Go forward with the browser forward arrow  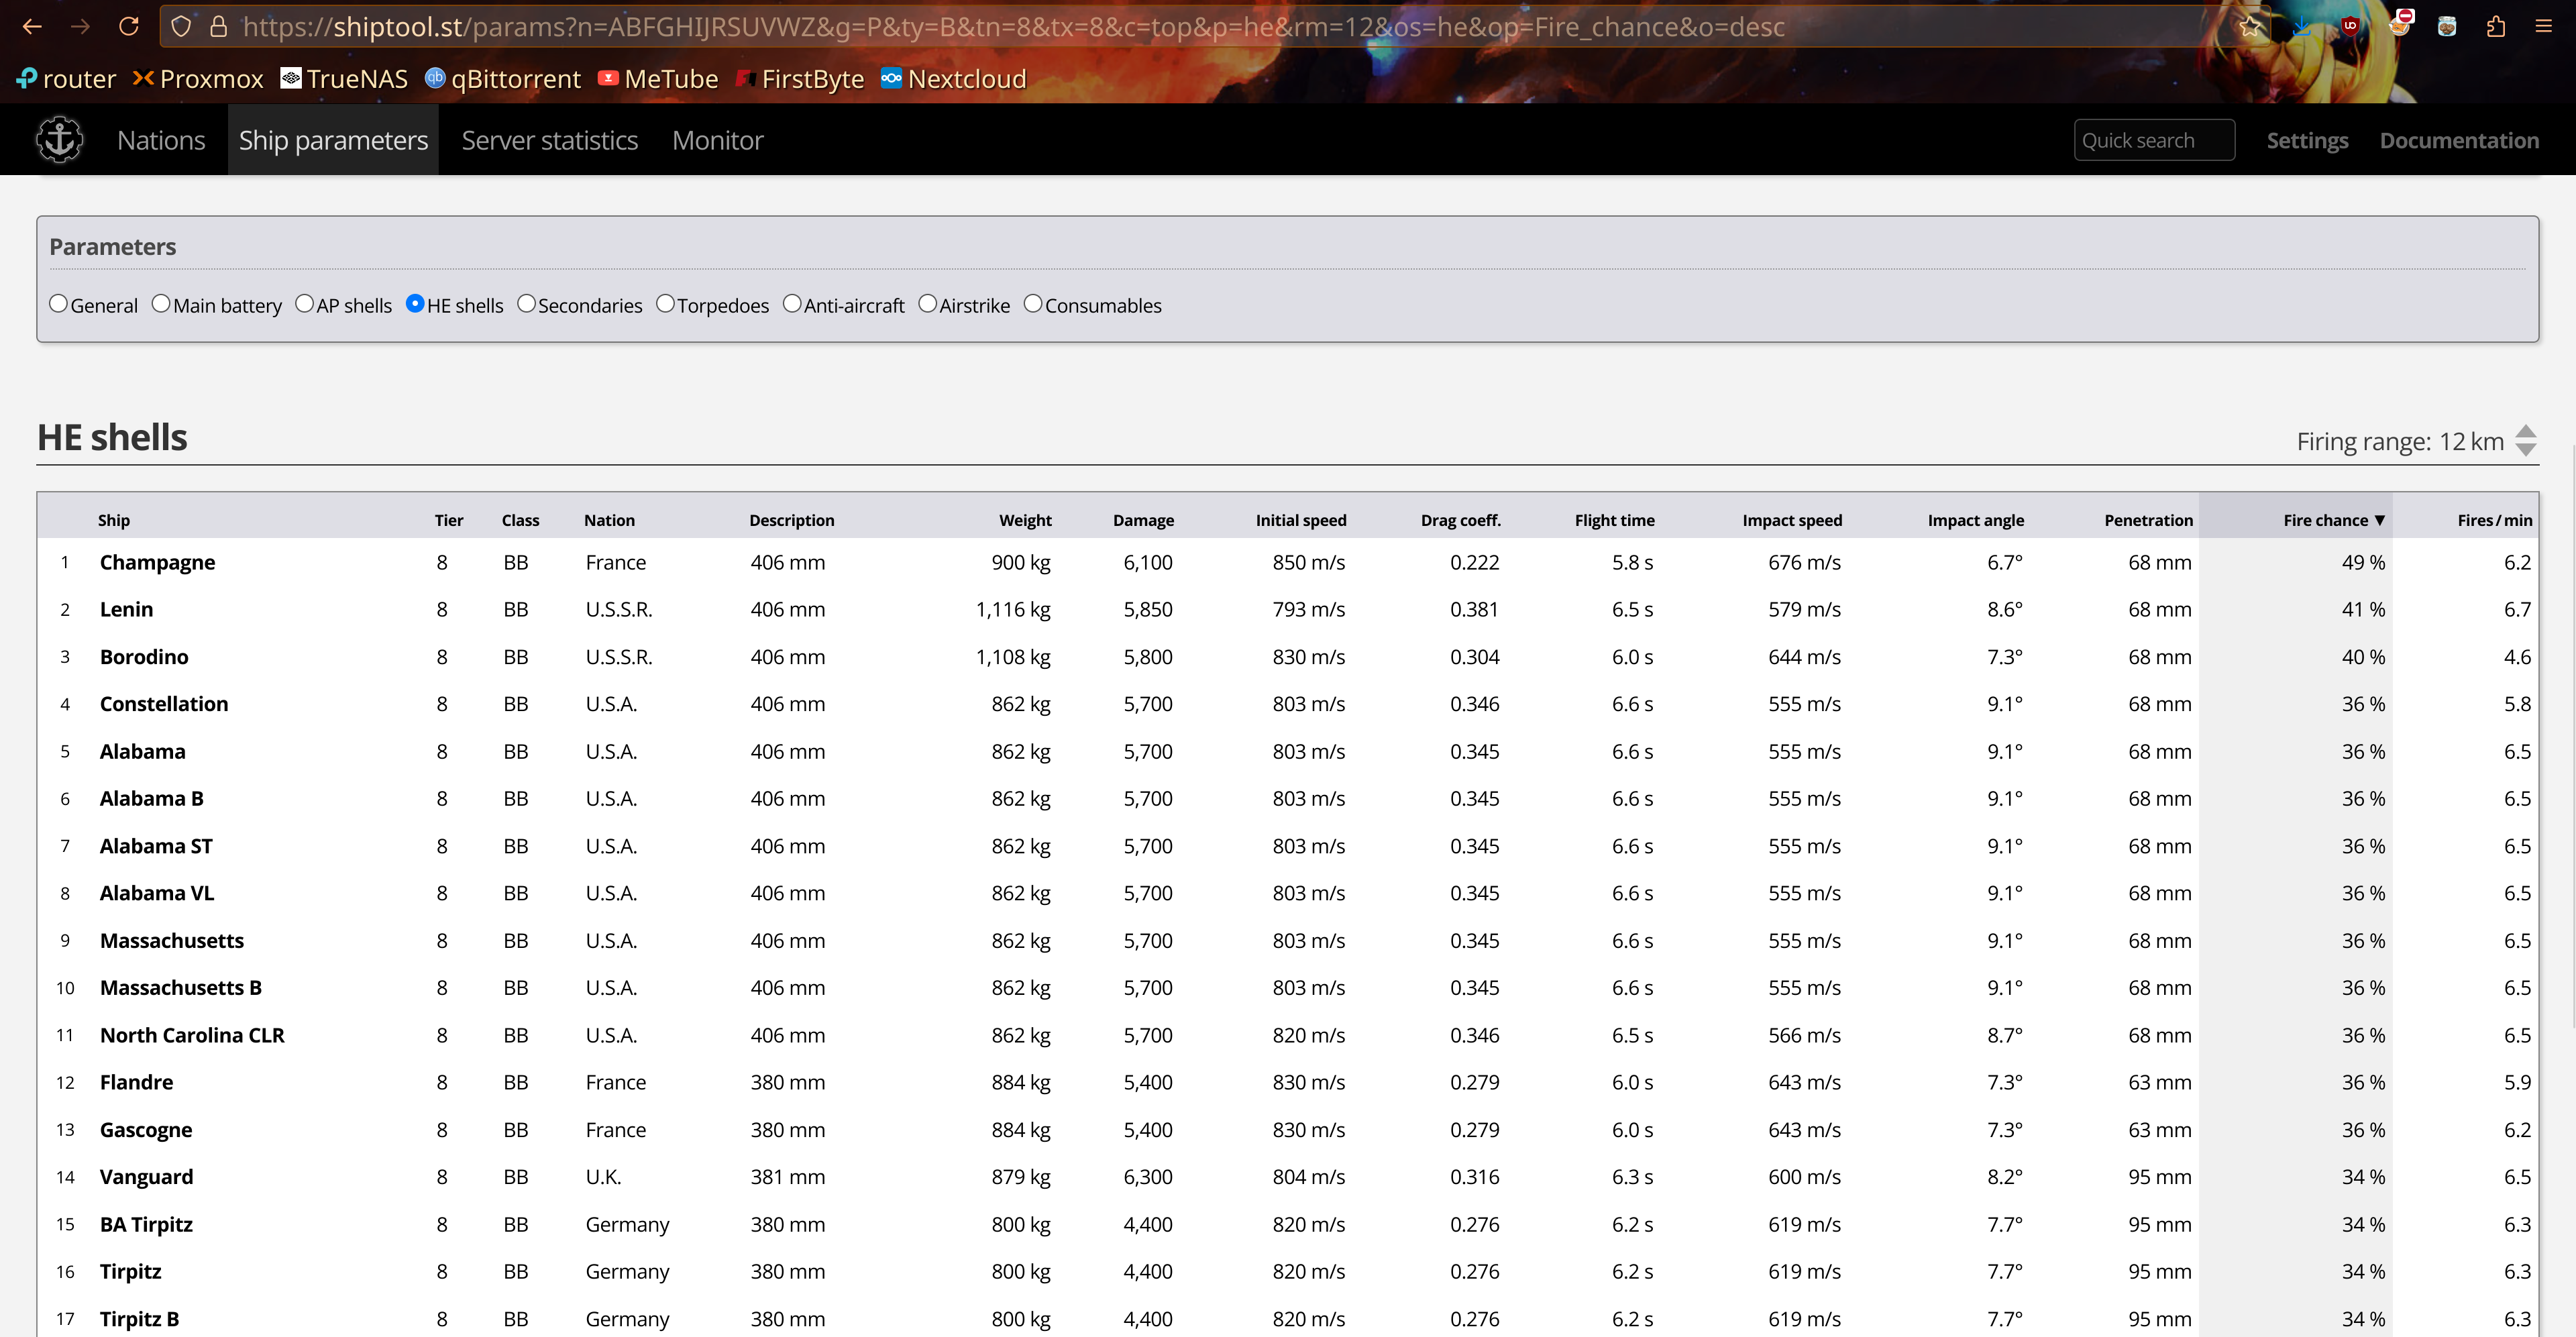pyautogui.click(x=81, y=27)
